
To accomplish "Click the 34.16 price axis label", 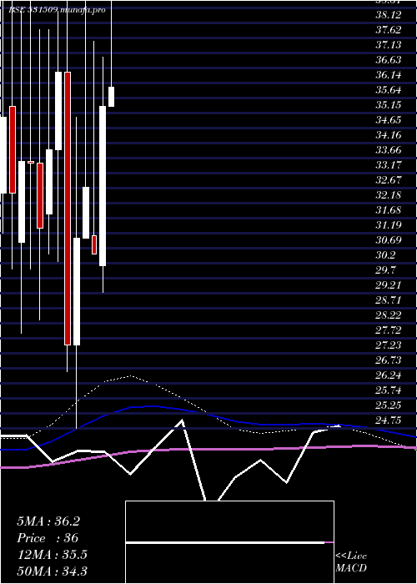I will tap(389, 135).
